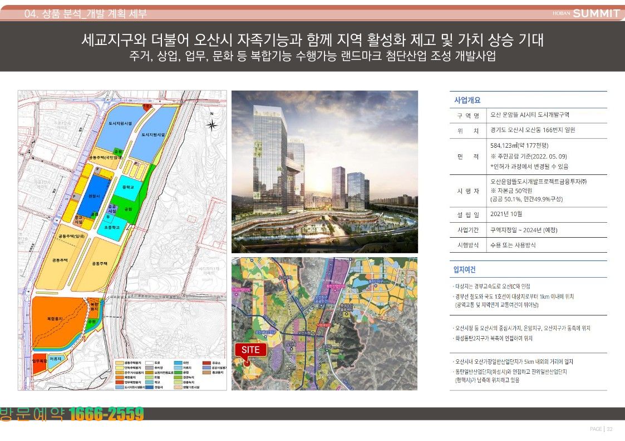Viewport: 625px width, 441px height.
Task: Click the '사업기간' row label
Action: [x=468, y=230]
